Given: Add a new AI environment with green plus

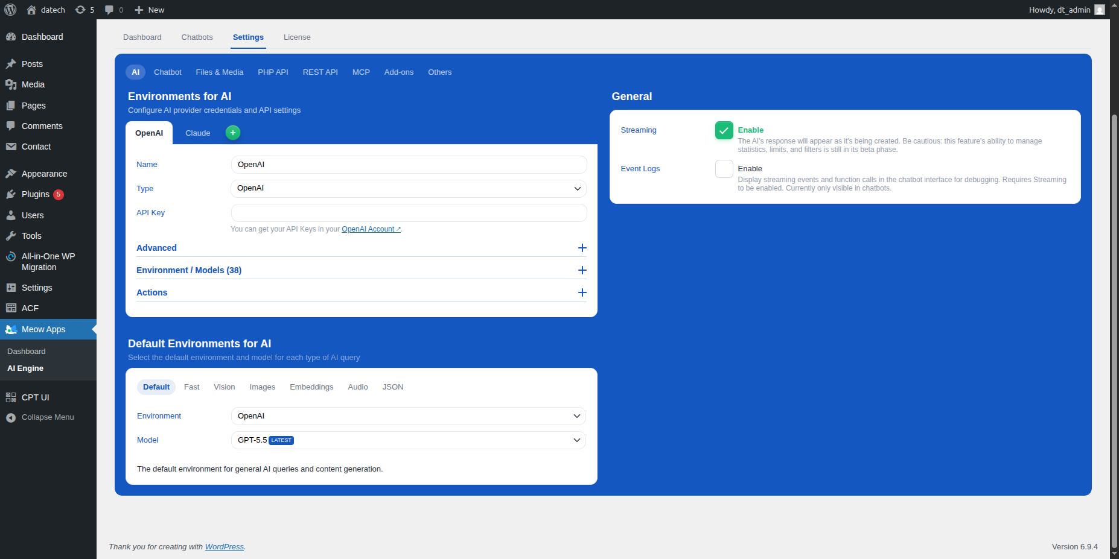Looking at the screenshot, I should tap(233, 133).
